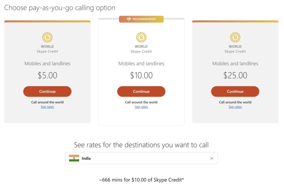
Task: Click the Skype Credit logo on the $25.00 card
Action: (235, 37)
